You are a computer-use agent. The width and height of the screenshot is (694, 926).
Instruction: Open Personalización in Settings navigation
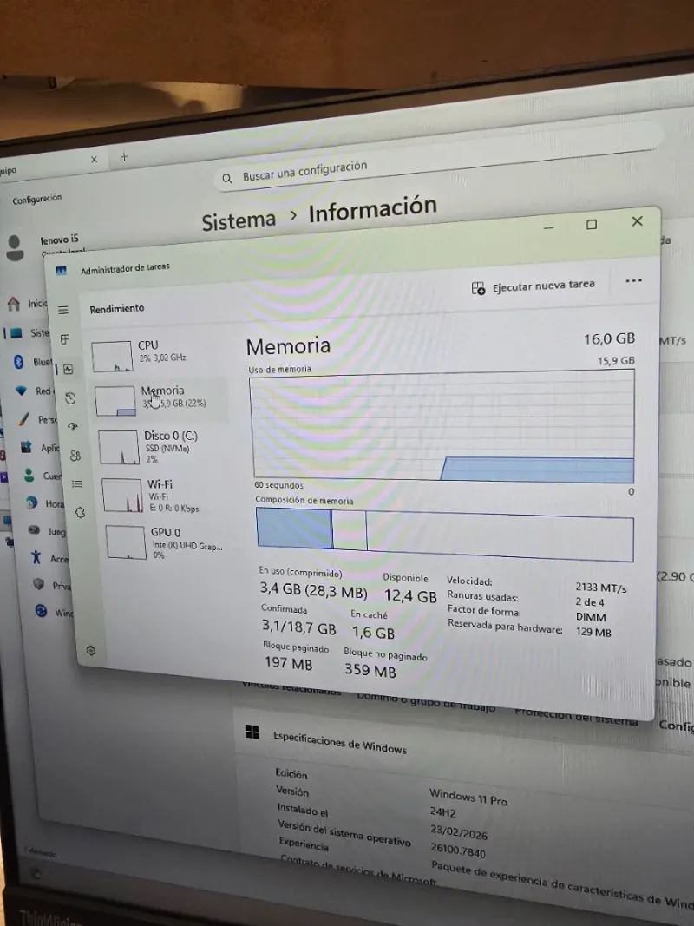38,419
